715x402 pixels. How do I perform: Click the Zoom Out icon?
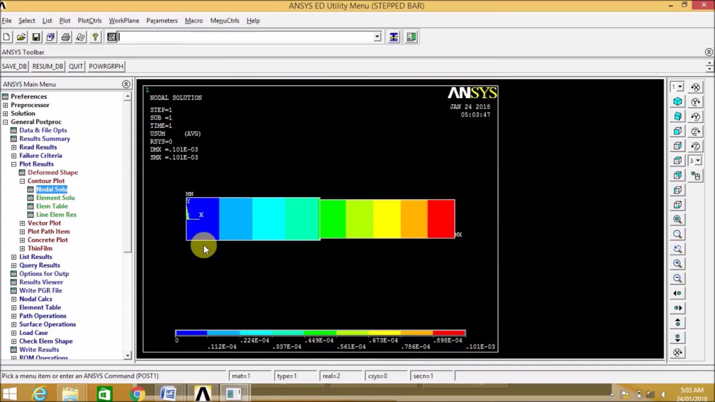pyautogui.click(x=678, y=278)
